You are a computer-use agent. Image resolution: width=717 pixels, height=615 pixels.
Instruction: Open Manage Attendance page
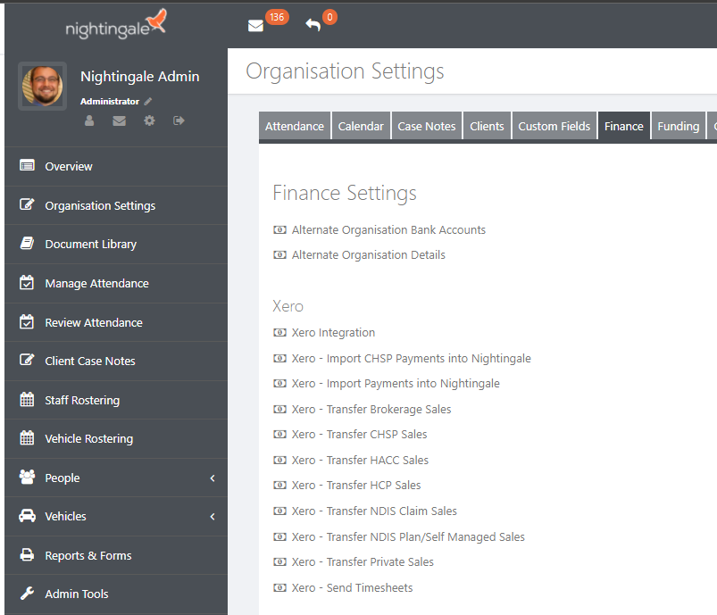(97, 284)
